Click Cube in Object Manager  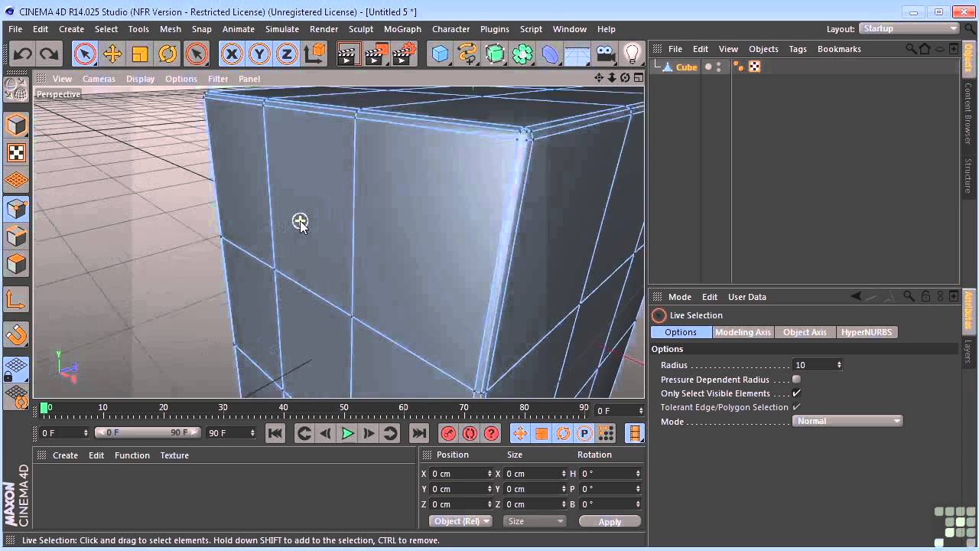tap(686, 67)
